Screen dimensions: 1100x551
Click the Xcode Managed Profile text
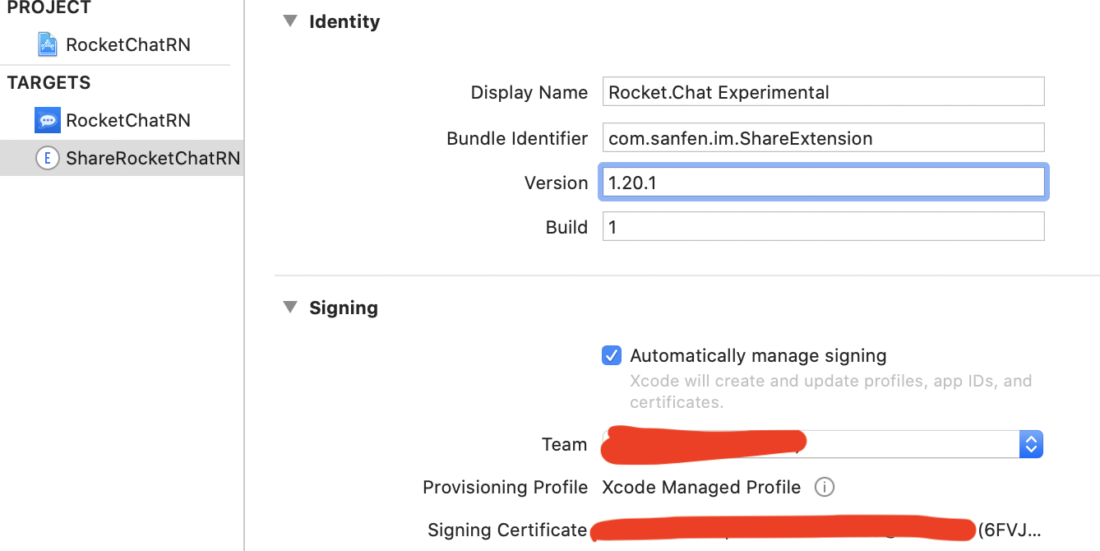[701, 487]
